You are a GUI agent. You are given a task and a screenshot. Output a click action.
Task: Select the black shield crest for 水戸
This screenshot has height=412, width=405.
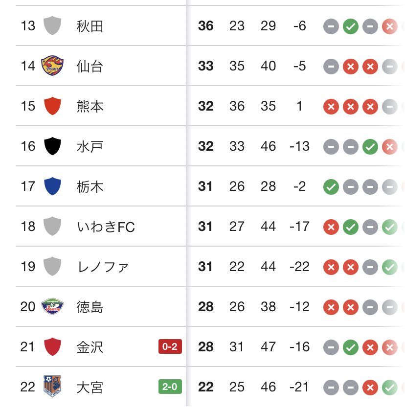pos(52,146)
